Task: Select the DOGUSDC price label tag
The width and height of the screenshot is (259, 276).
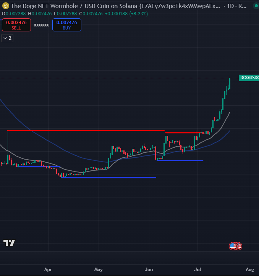Action: coord(249,78)
